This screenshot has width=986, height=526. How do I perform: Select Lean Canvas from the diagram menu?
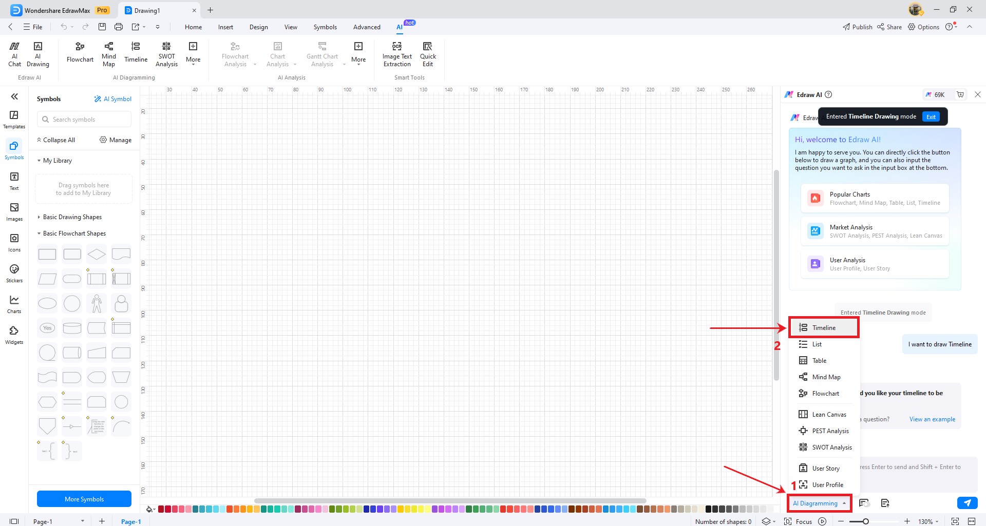tap(823, 415)
